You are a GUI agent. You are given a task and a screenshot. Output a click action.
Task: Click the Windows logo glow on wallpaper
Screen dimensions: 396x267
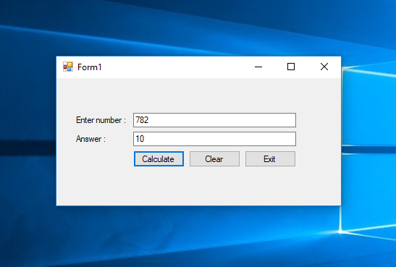coord(340,231)
